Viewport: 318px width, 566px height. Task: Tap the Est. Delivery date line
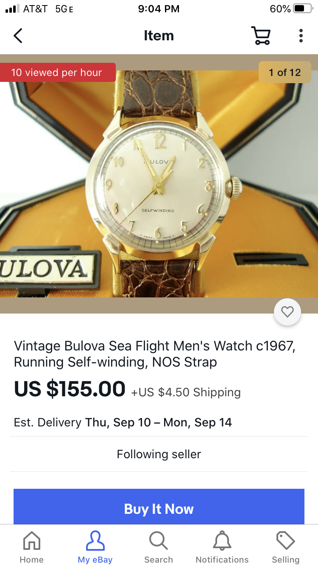tap(123, 422)
